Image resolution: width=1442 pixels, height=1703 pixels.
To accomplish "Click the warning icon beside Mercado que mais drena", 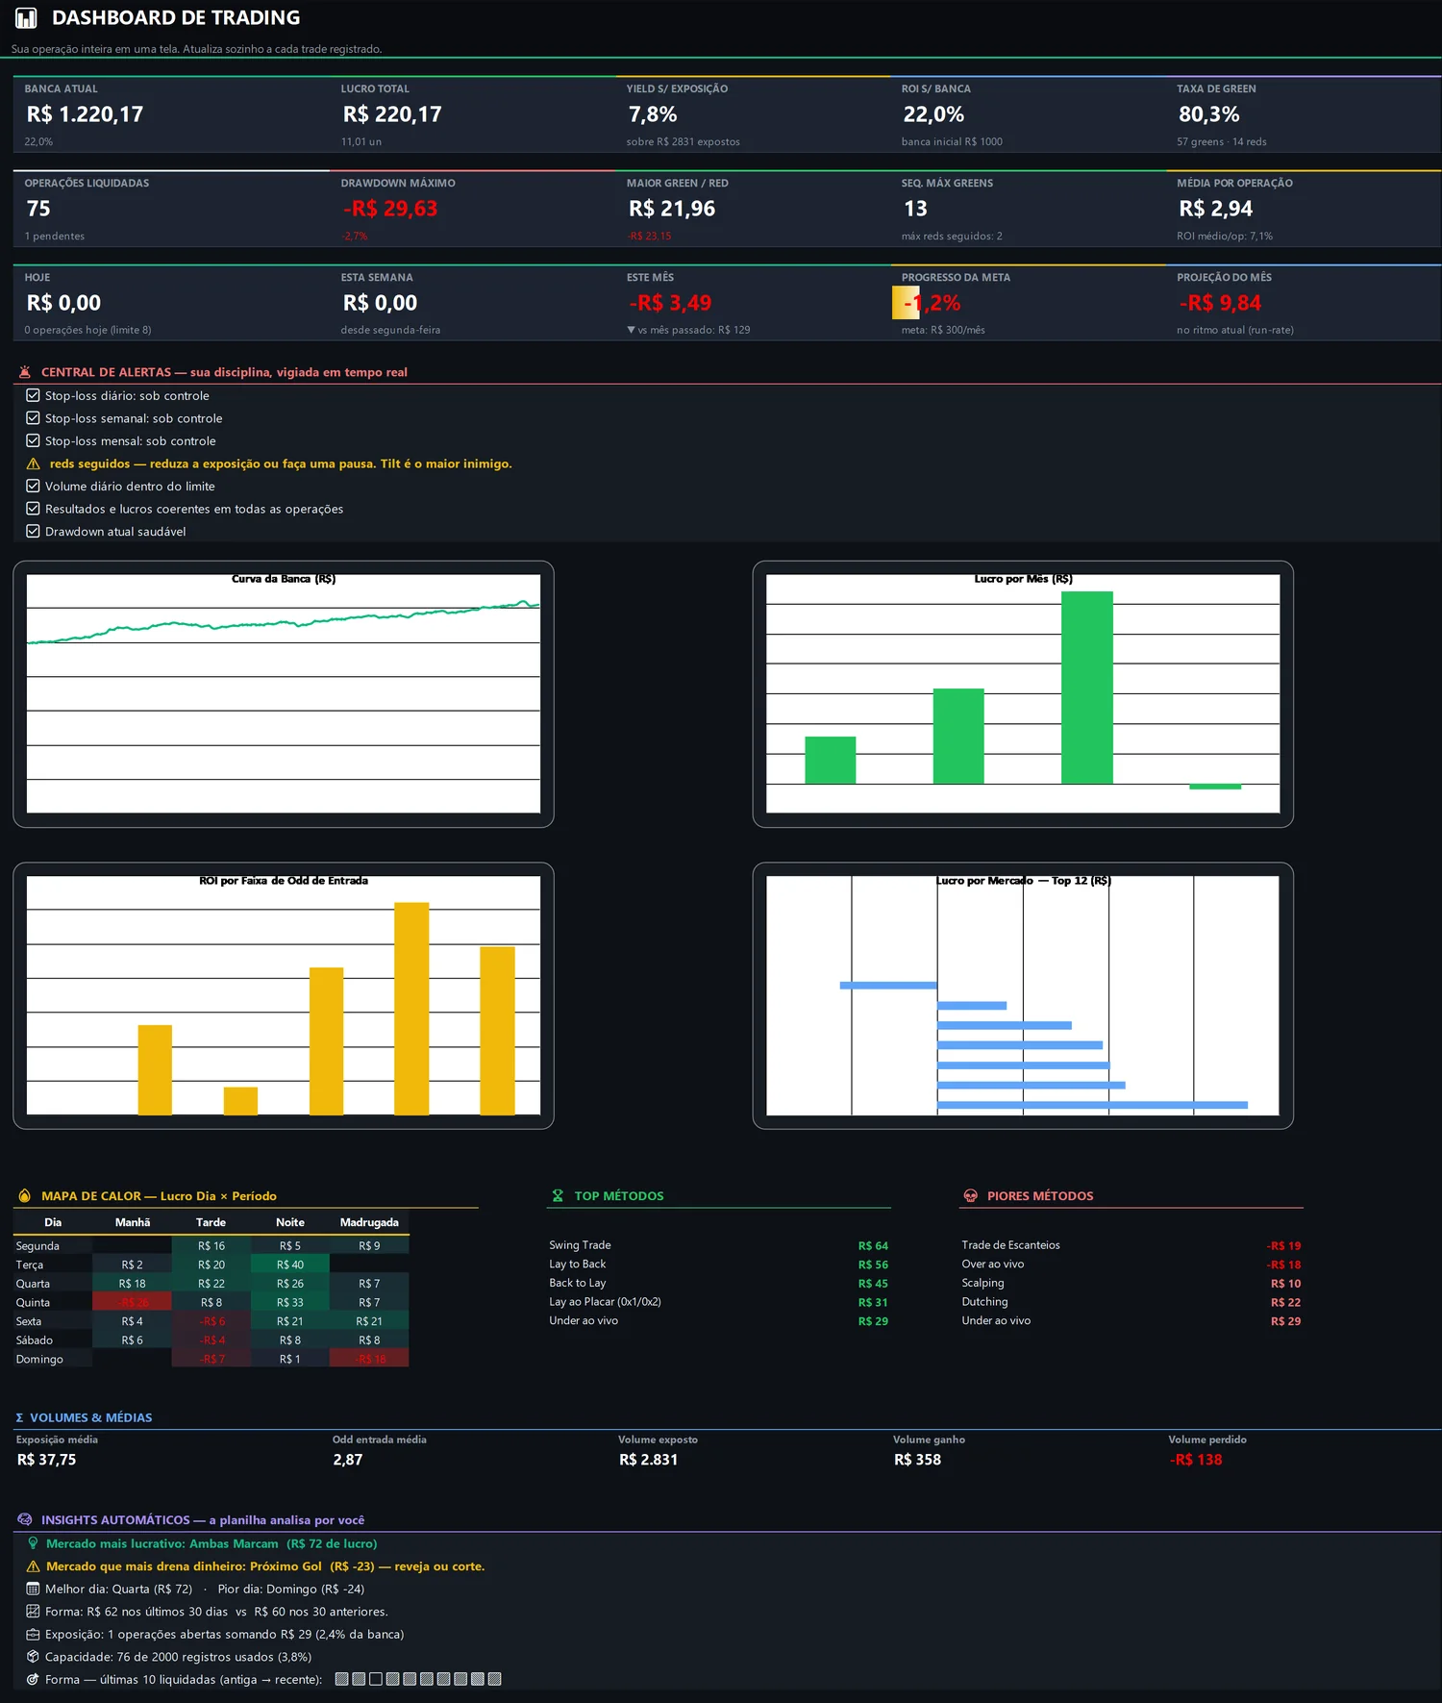I will pyautogui.click(x=33, y=1566).
